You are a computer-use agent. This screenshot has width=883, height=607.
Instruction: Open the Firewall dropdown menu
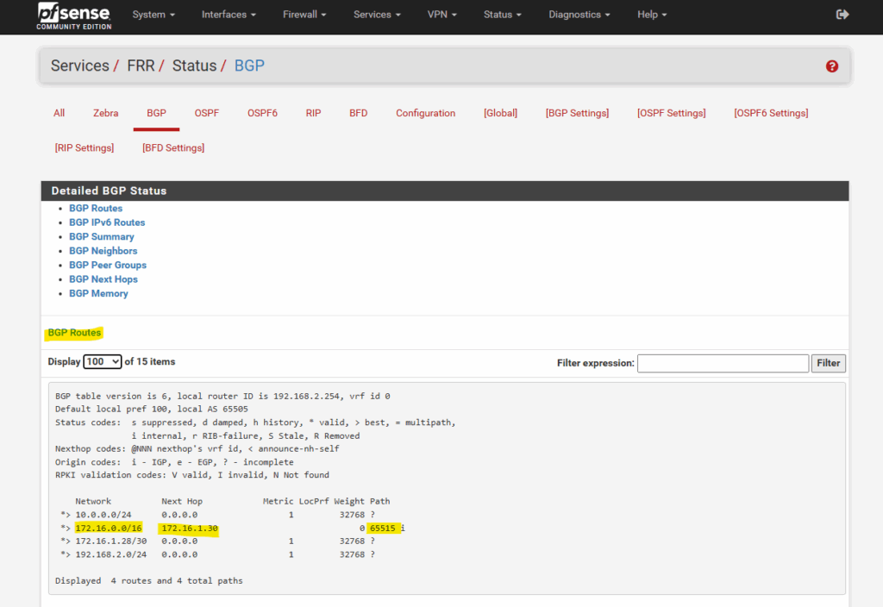coord(304,15)
